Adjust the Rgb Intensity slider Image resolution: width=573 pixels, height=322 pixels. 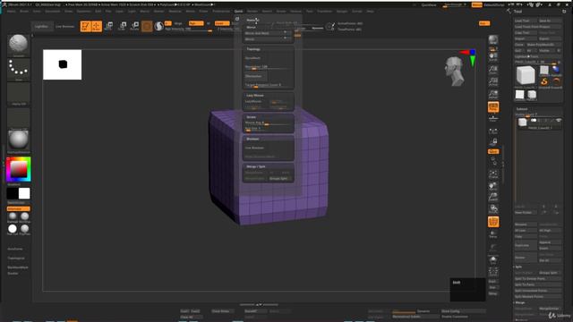point(189,30)
